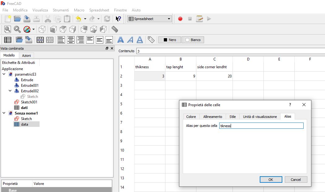Align cell text left
This screenshot has width=325, height=192.
click(x=61, y=40)
